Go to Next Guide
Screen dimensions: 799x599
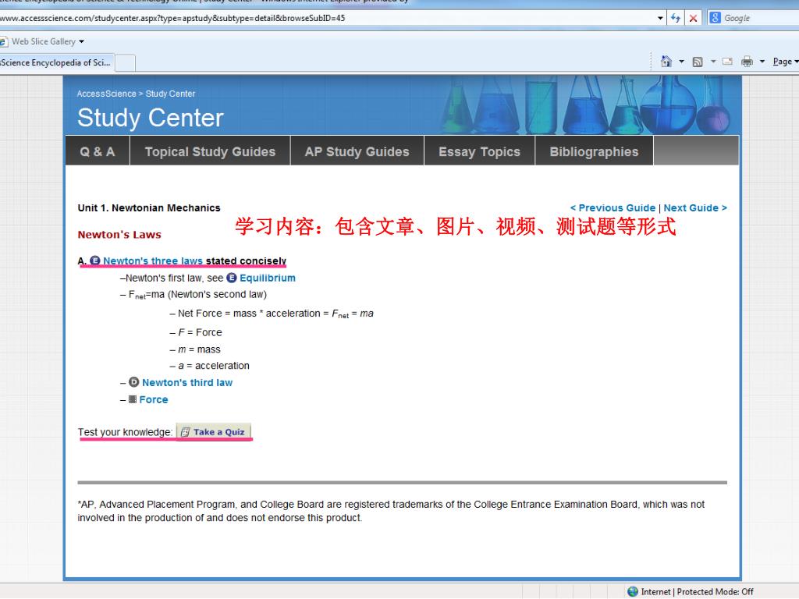point(695,207)
